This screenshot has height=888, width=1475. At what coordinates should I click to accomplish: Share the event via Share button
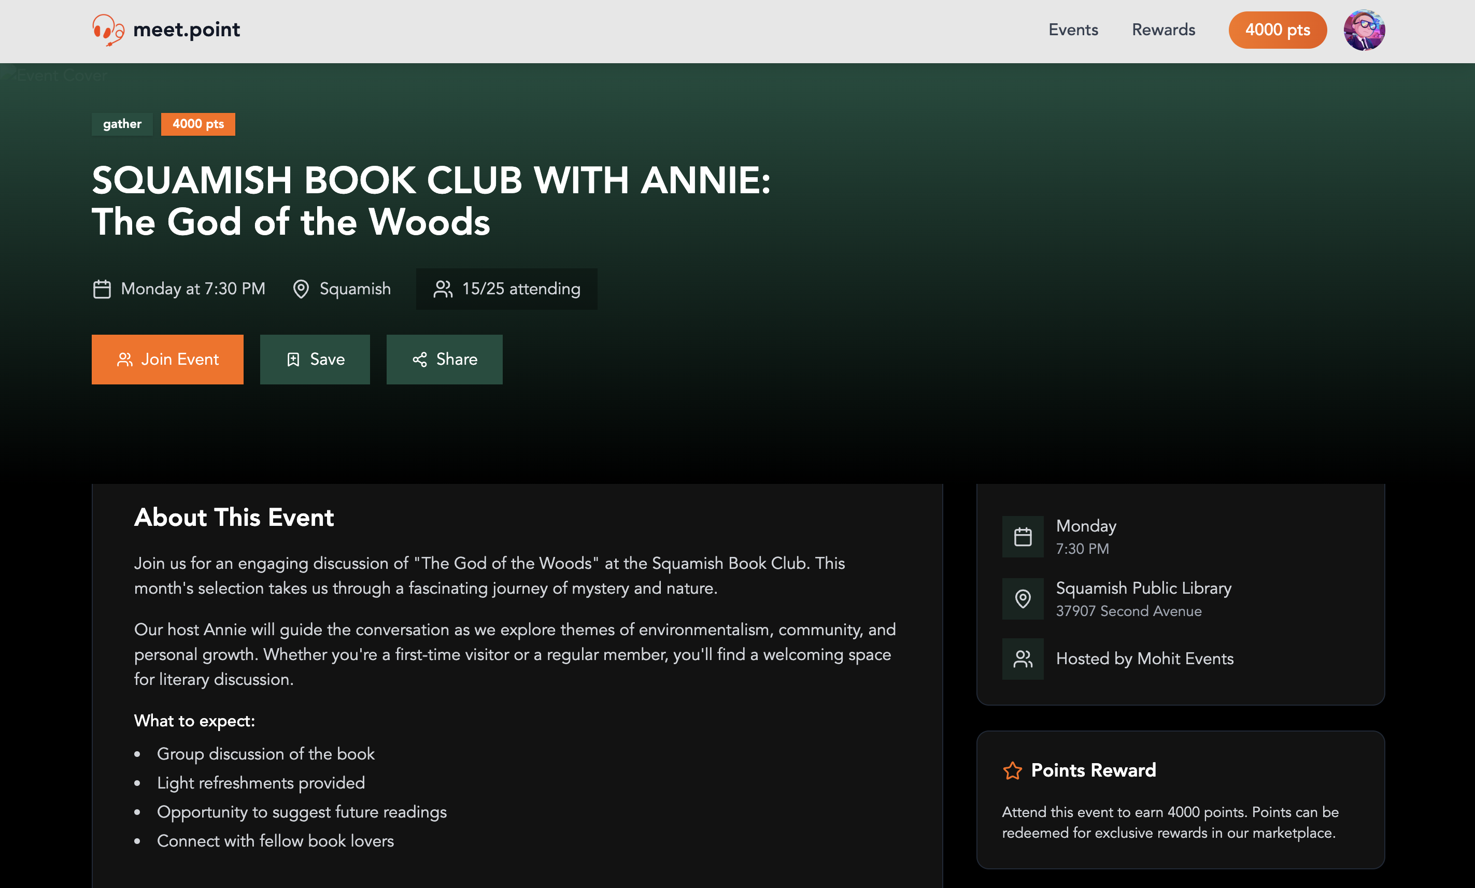click(444, 359)
